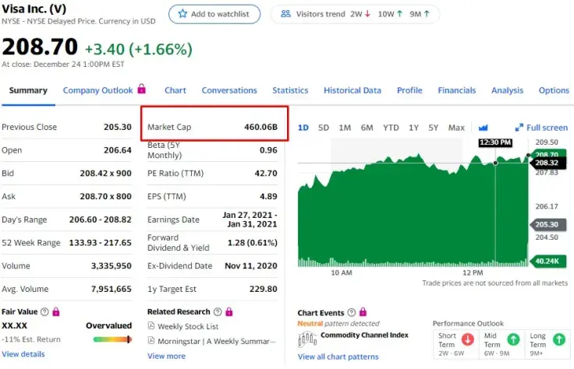Click the visitors trend people icon
The width and height of the screenshot is (574, 369).
[285, 14]
